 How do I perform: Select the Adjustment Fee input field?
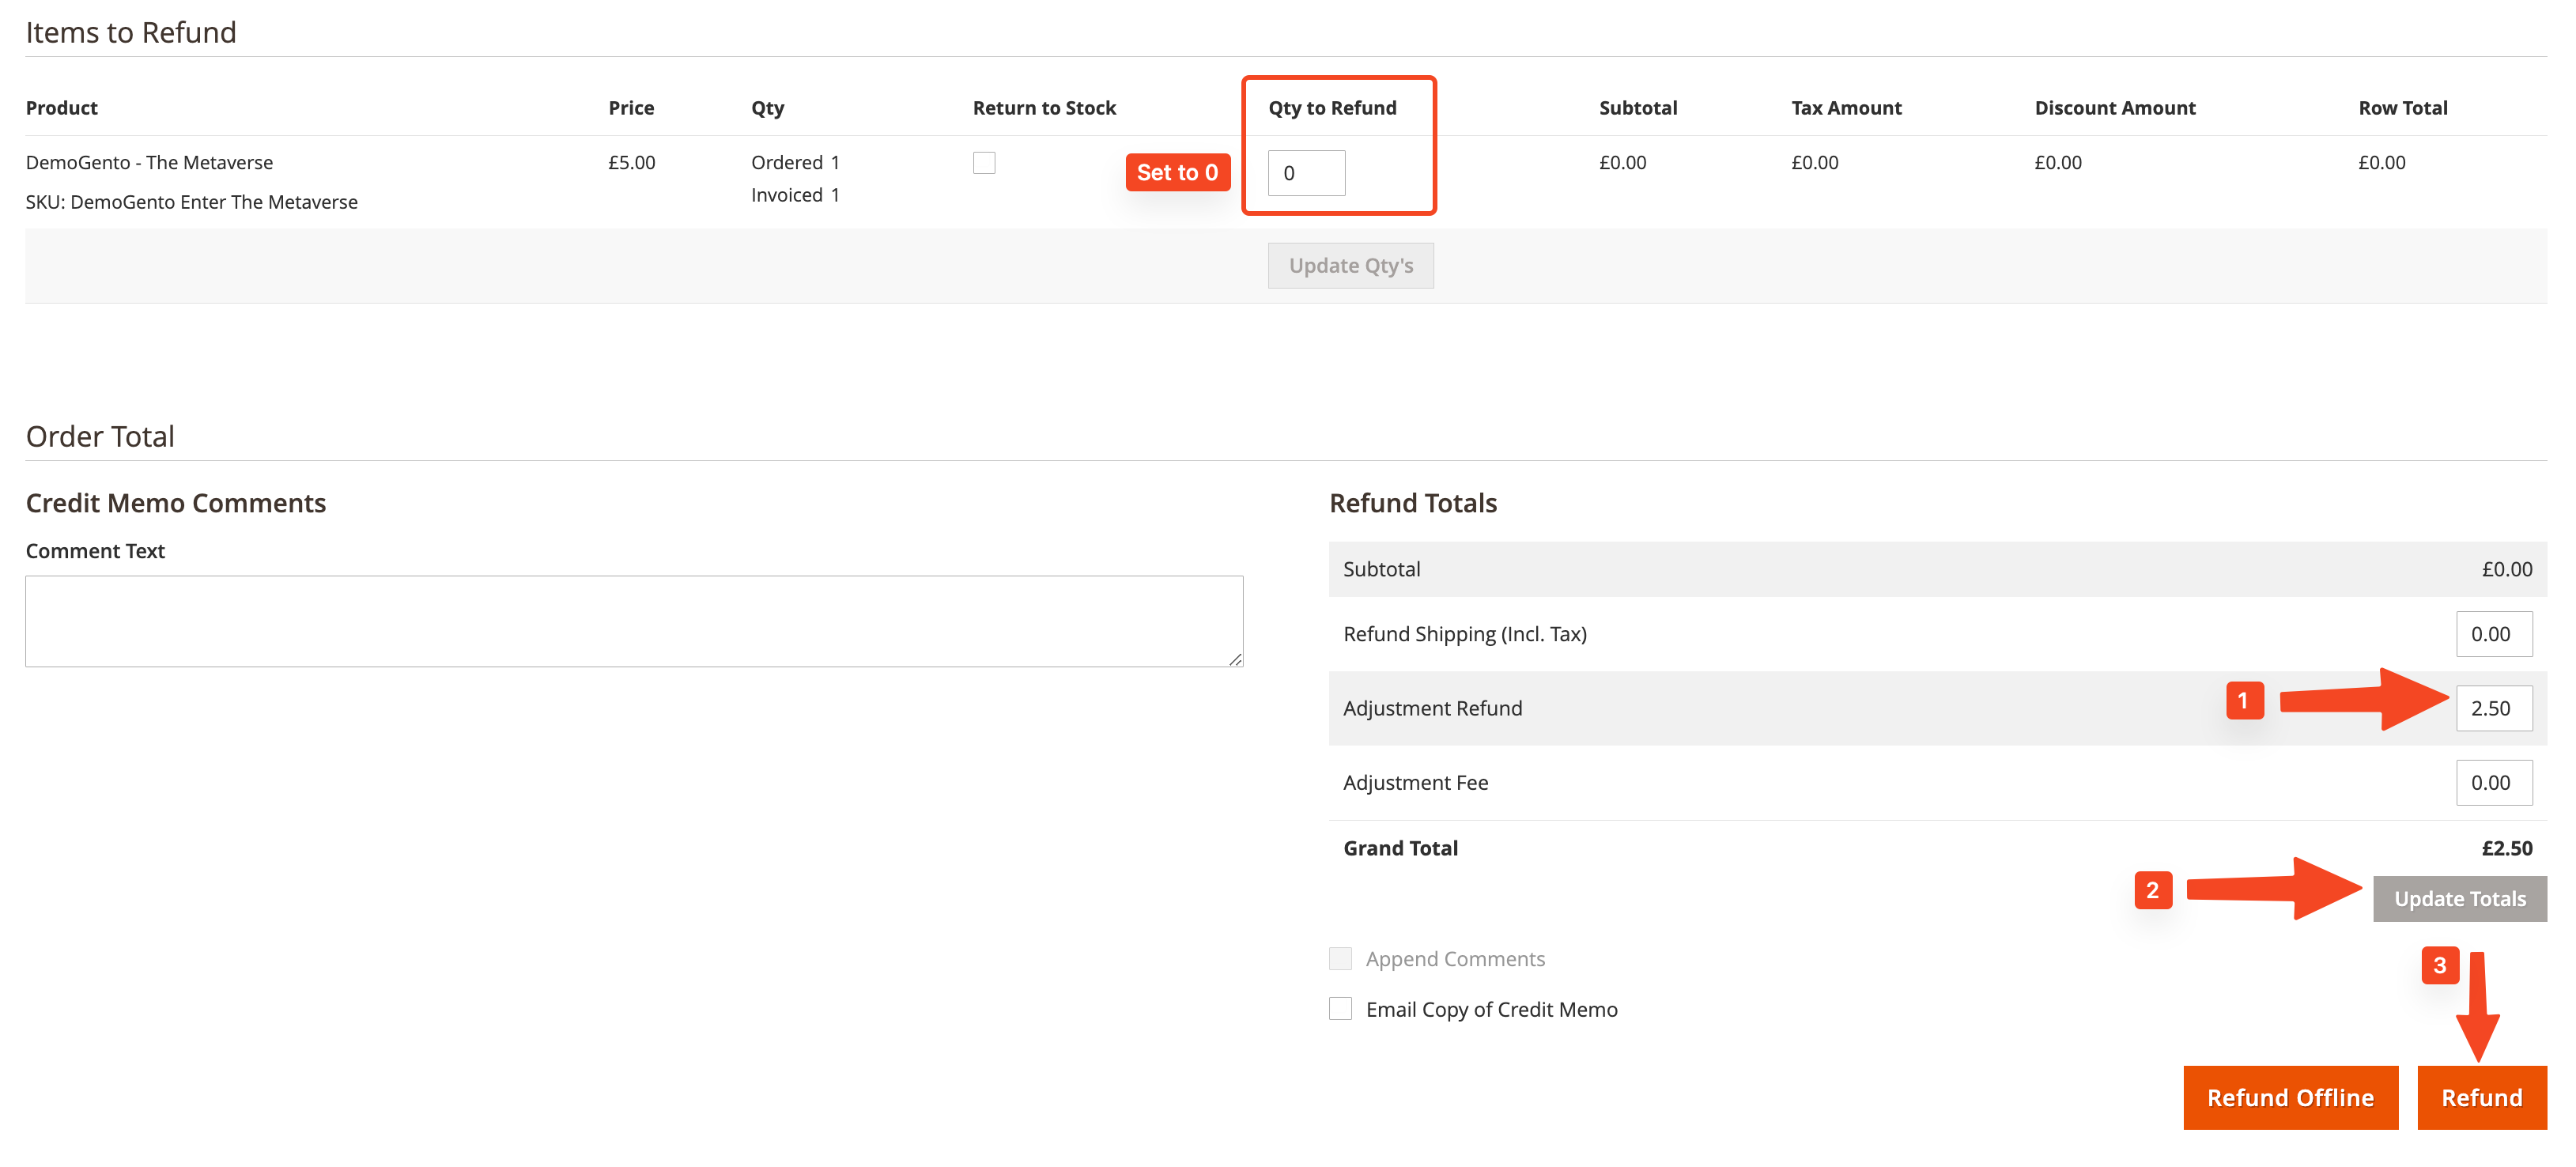coord(2493,782)
